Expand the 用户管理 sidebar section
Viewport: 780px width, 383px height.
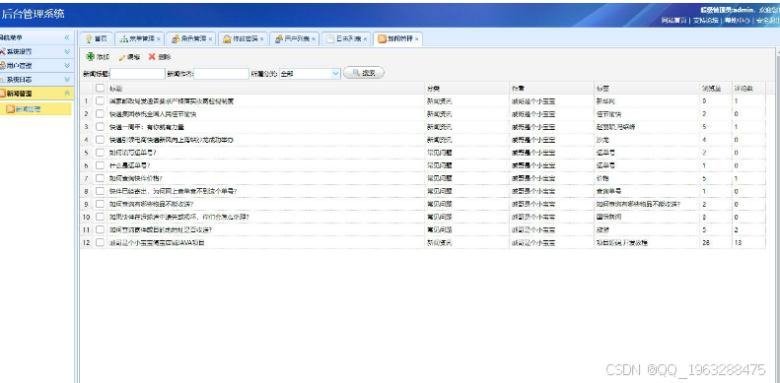point(67,66)
